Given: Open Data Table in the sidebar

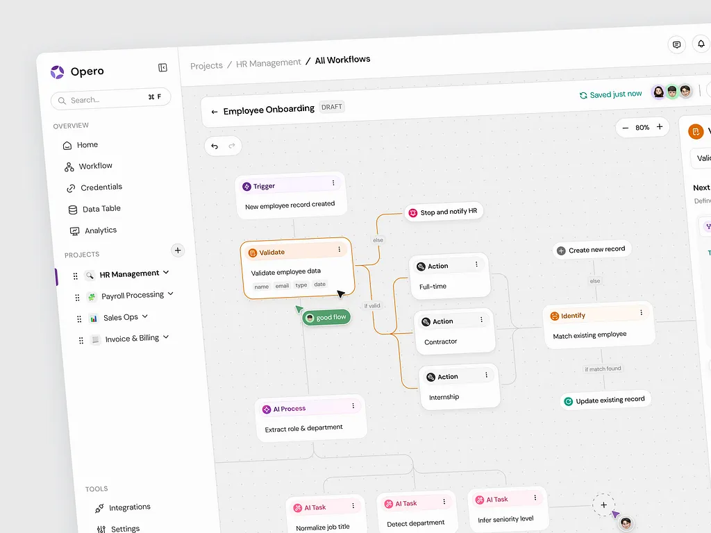Looking at the screenshot, I should (x=94, y=209).
